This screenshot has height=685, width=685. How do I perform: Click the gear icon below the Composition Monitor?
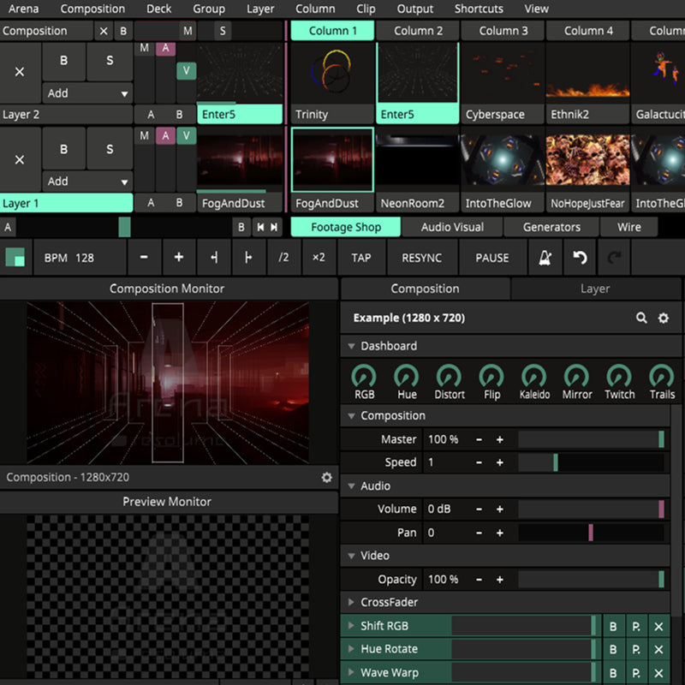tap(326, 478)
